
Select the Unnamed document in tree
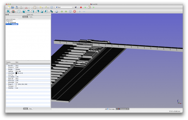pyautogui.click(x=13, y=22)
